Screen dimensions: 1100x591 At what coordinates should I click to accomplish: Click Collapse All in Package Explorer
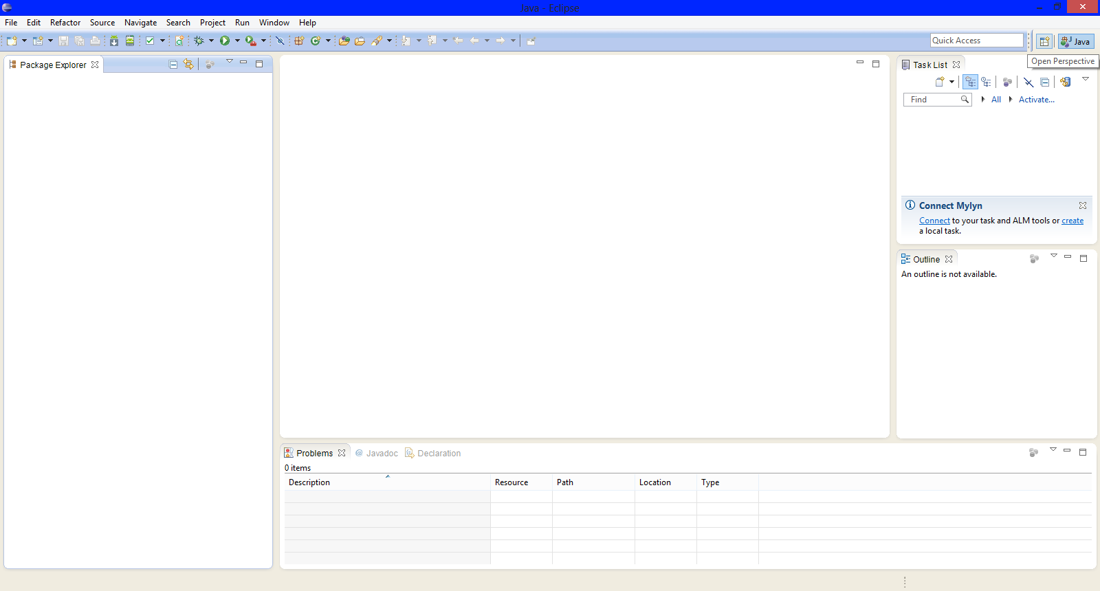(x=173, y=65)
